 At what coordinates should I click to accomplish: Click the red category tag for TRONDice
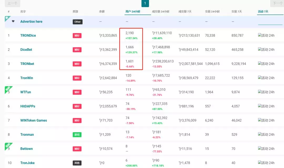(77, 36)
